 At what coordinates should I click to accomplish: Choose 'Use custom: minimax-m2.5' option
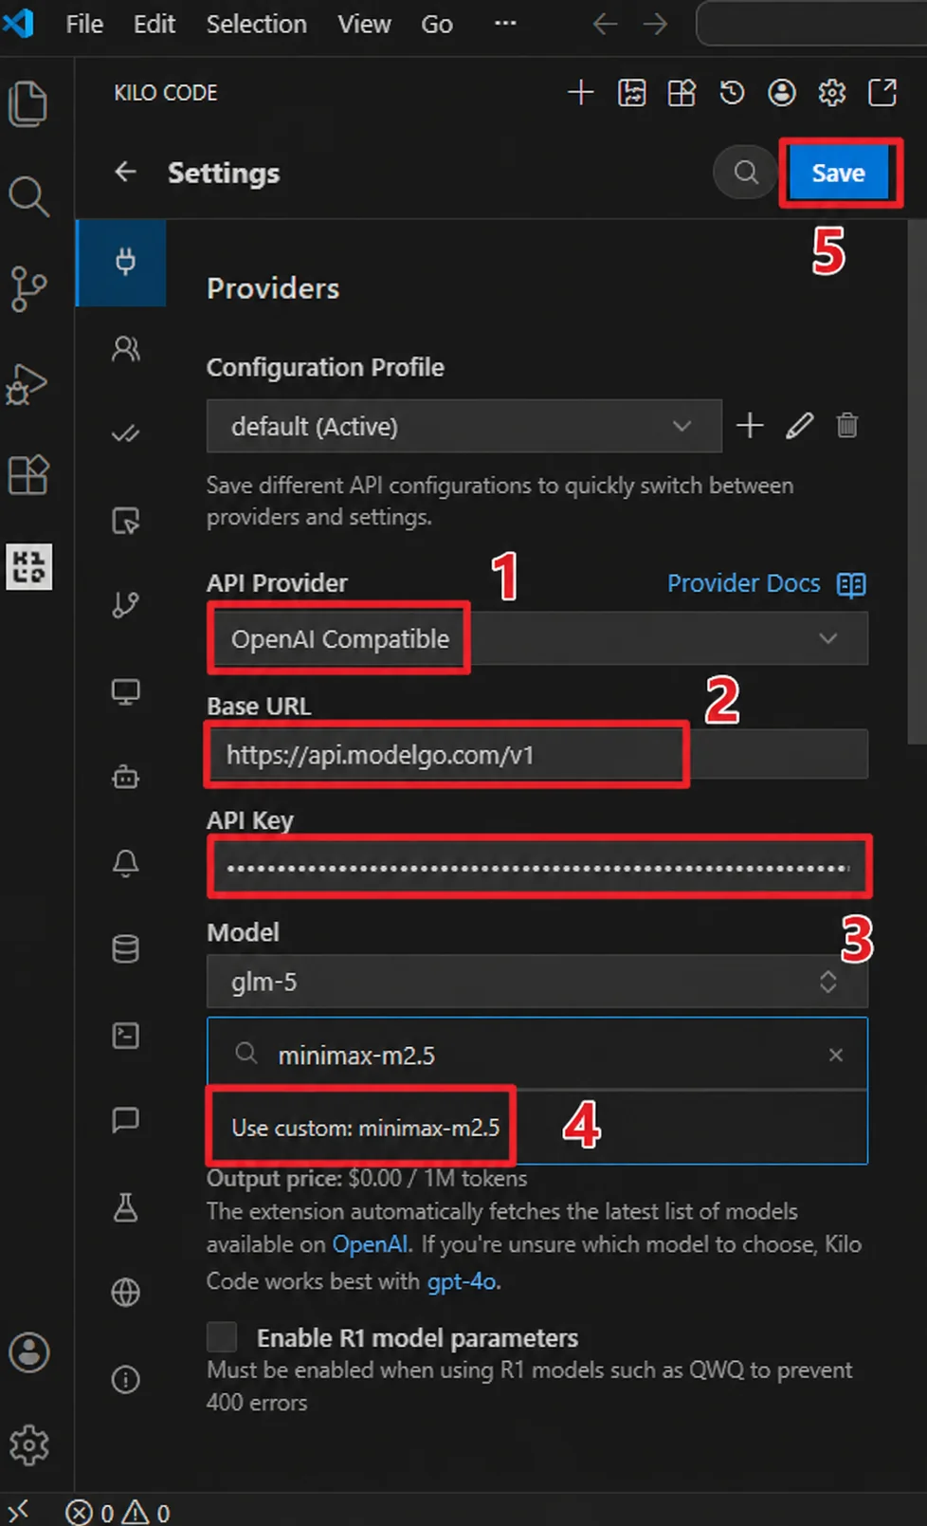click(x=537, y=1128)
